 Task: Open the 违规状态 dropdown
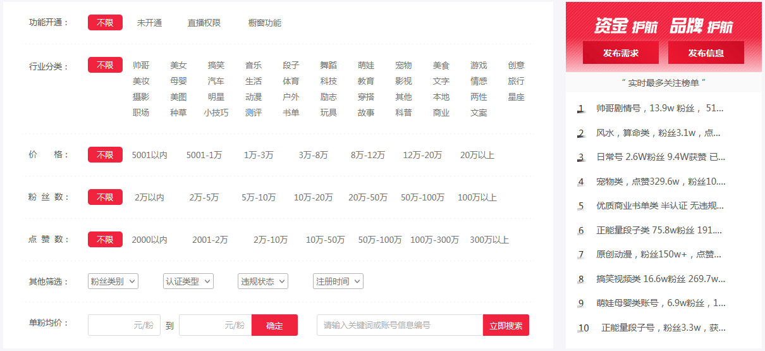coord(263,281)
